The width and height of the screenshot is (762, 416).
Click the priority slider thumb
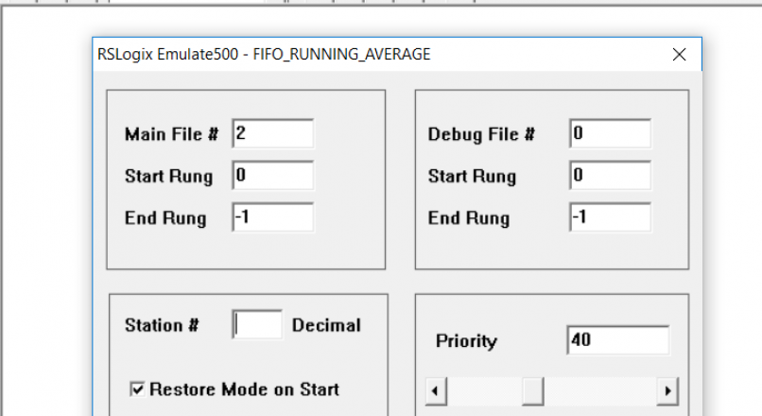point(532,391)
